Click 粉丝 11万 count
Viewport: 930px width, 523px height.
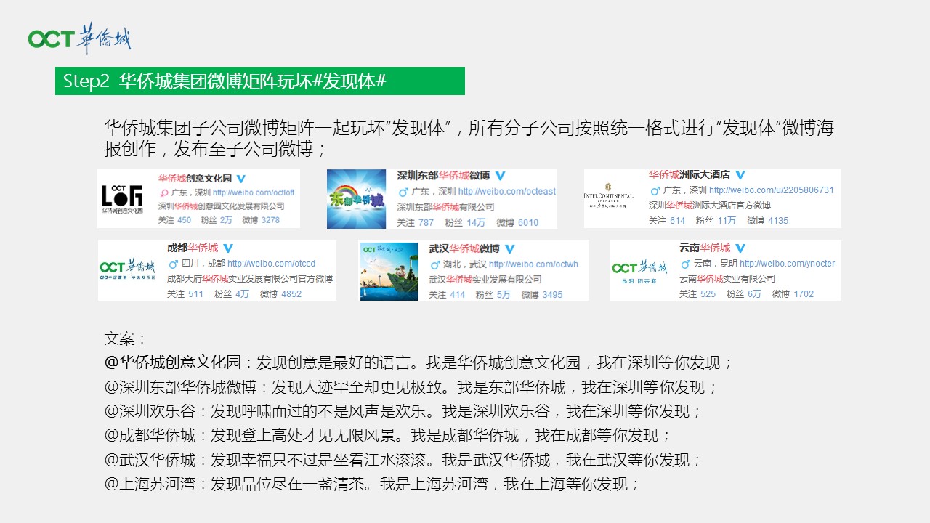(716, 221)
